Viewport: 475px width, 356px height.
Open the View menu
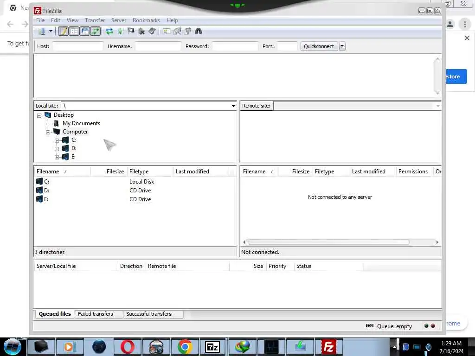73,20
